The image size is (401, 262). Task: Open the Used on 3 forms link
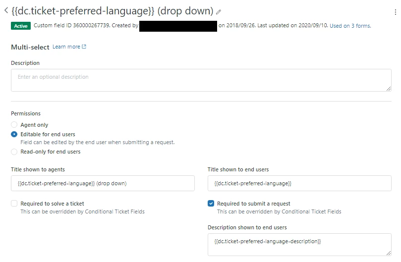pos(350,26)
